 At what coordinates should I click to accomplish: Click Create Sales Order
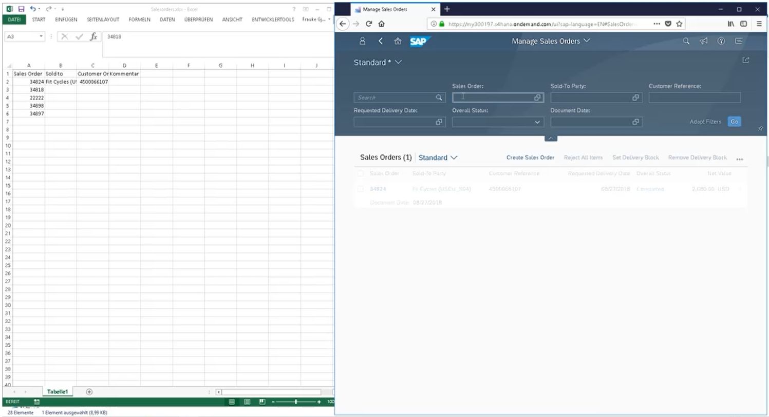(530, 157)
